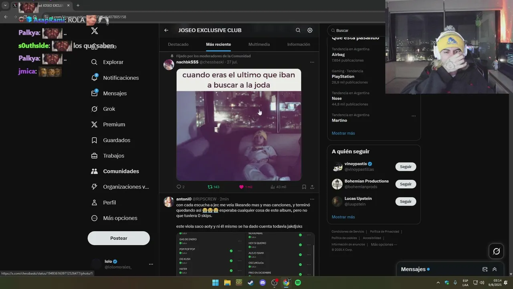Viewport: 513px width, 289px height.
Task: Click Mostrar más under trends
Action: [343, 133]
